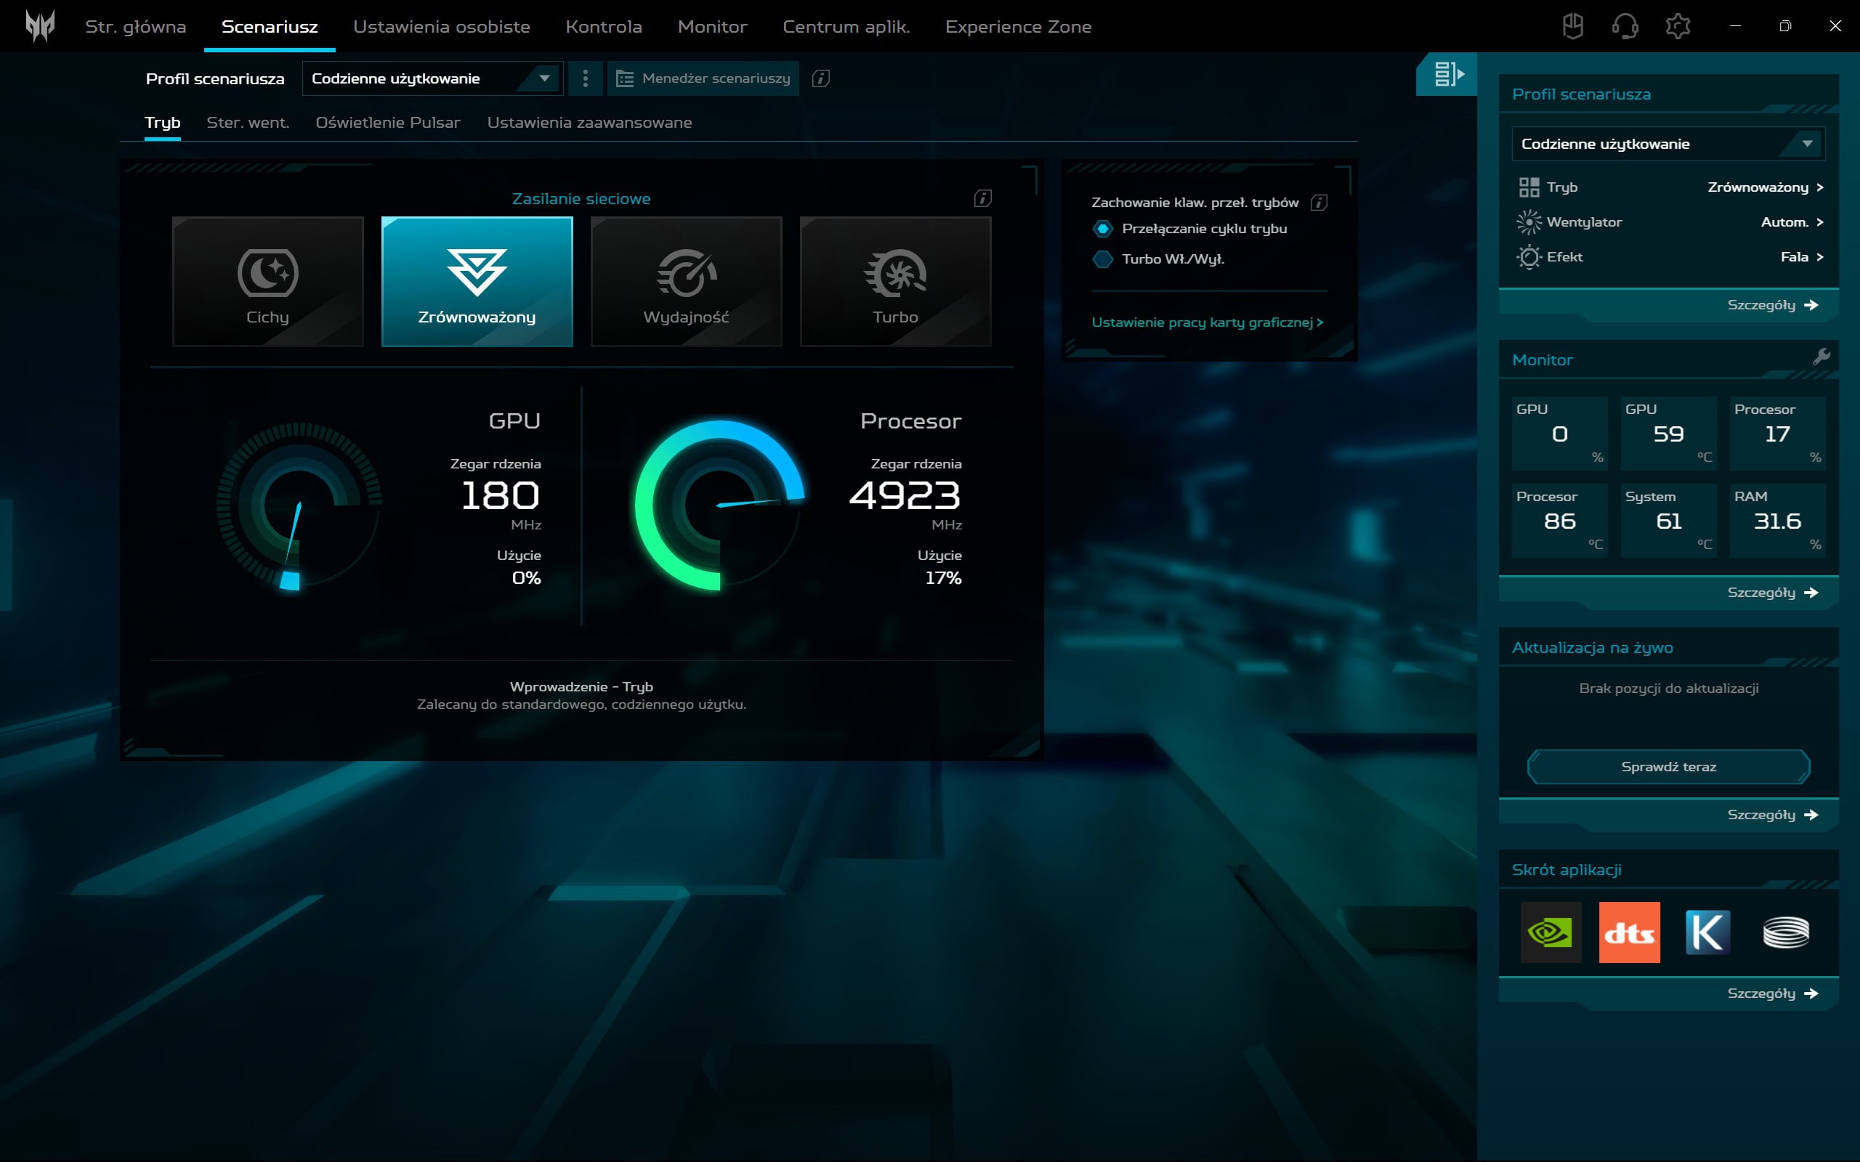1860x1162 pixels.
Task: Launch the DTS audio shortcut
Action: point(1629,933)
